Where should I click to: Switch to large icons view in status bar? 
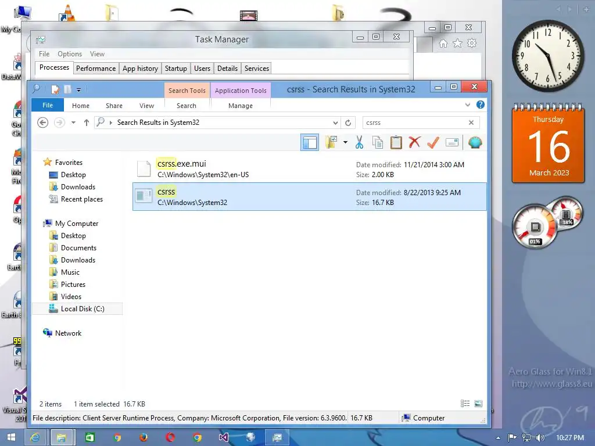click(478, 404)
